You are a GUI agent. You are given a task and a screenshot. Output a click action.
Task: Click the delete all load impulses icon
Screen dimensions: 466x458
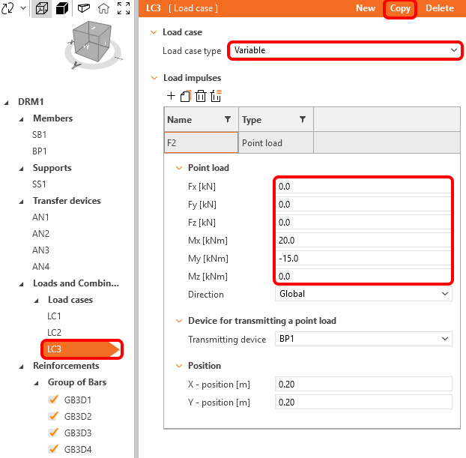tap(216, 96)
